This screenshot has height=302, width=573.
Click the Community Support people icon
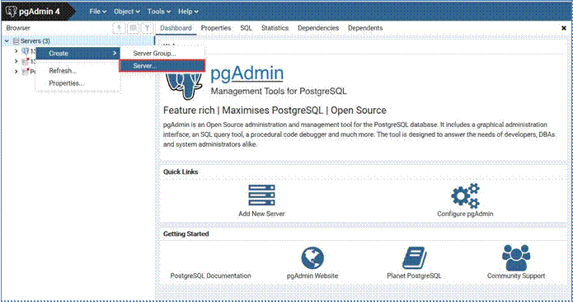(516, 257)
